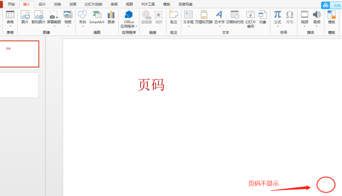Insert a 文本框 text box

click(x=188, y=17)
